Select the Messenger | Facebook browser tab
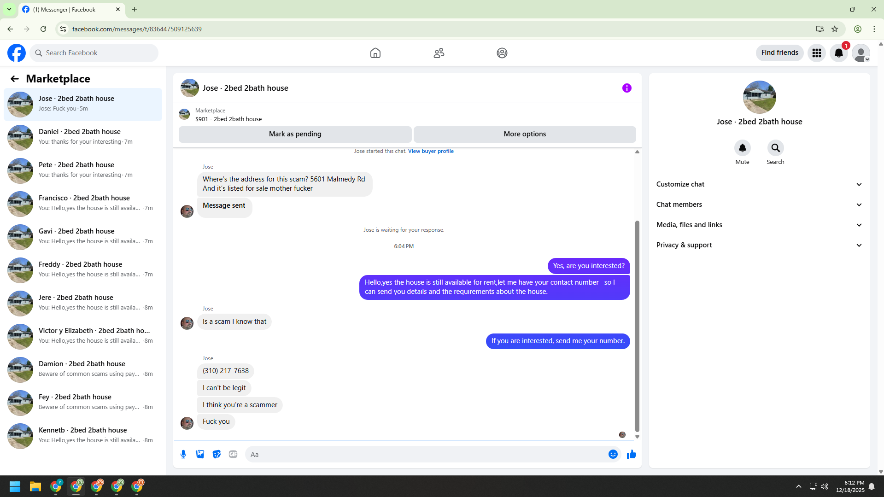The width and height of the screenshot is (884, 497). (71, 9)
